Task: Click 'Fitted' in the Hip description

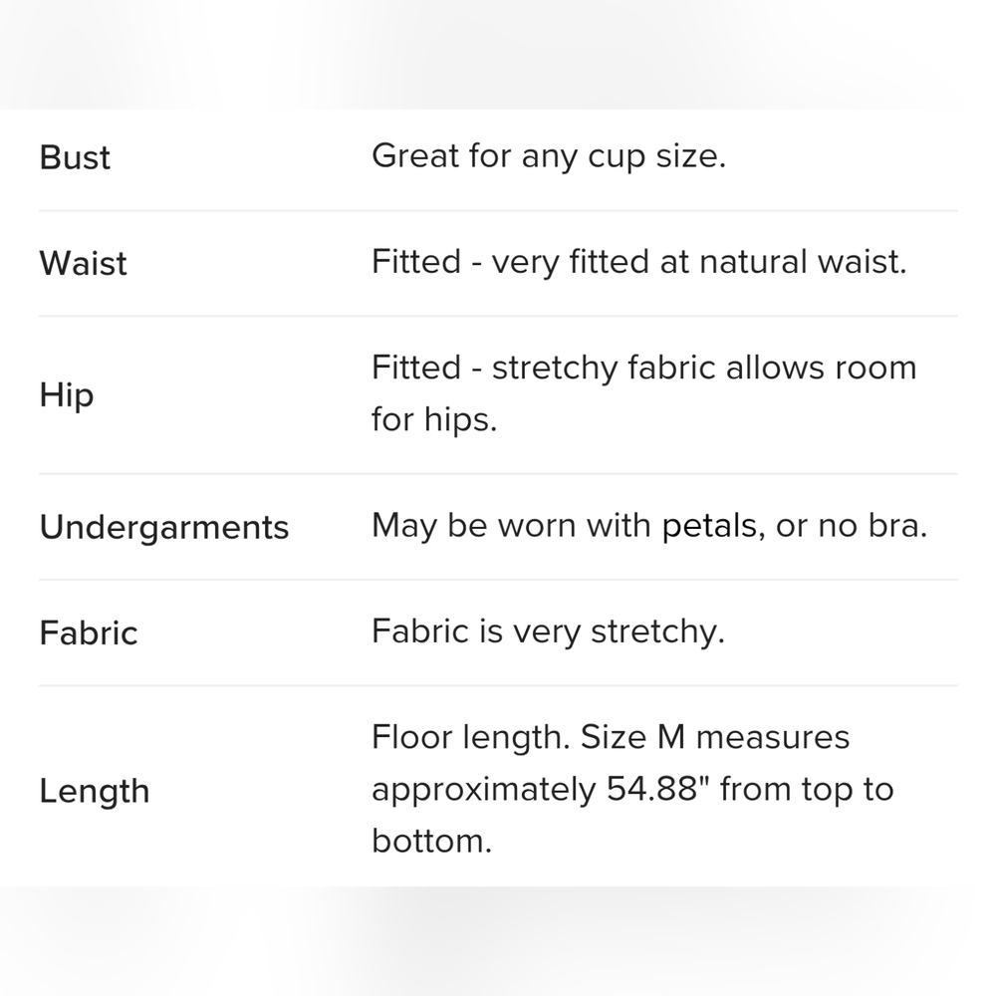Action: tap(416, 368)
